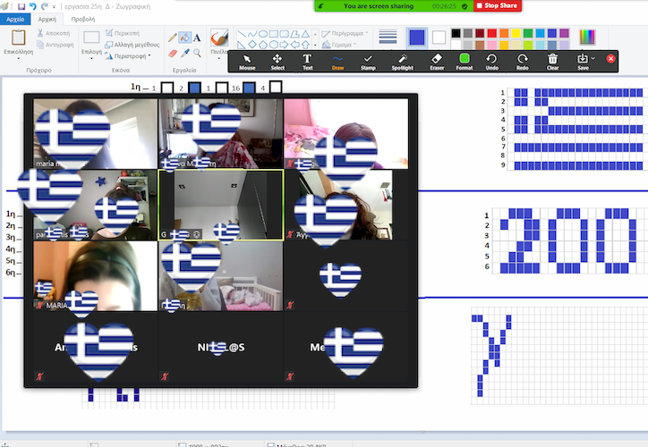648x447 pixels.
Task: Close the Zoom annotation toolbar with red X
Action: (x=610, y=59)
